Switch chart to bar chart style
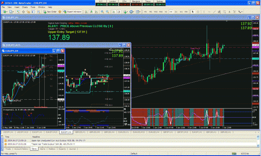Viewport: 261px width, 156px height. pos(86,12)
